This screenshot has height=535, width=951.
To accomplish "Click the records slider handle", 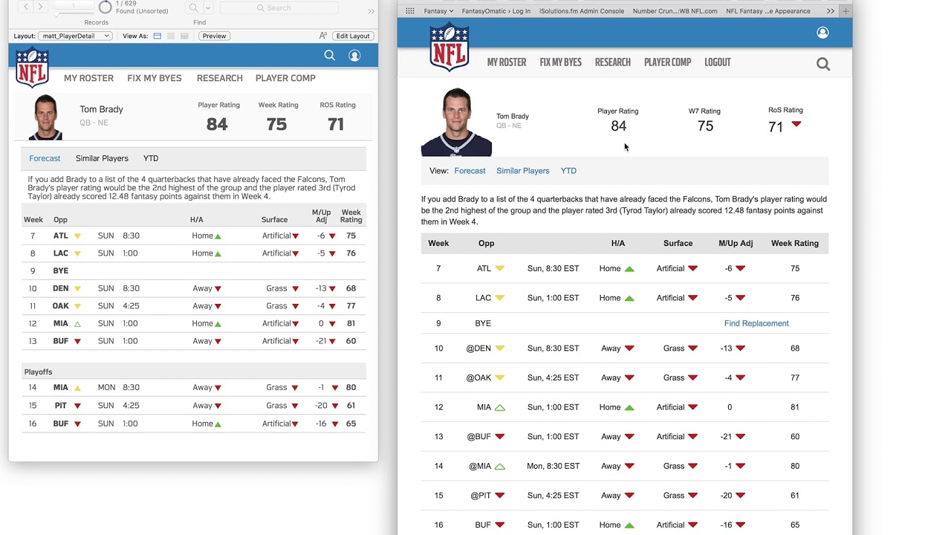I will click(57, 13).
